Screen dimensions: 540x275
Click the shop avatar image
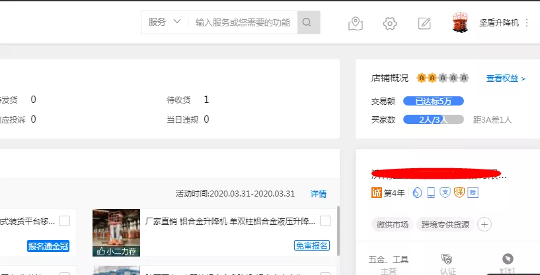[x=461, y=22]
